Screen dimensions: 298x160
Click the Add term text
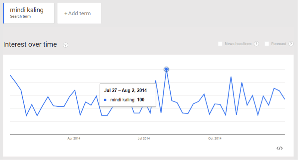click(80, 13)
